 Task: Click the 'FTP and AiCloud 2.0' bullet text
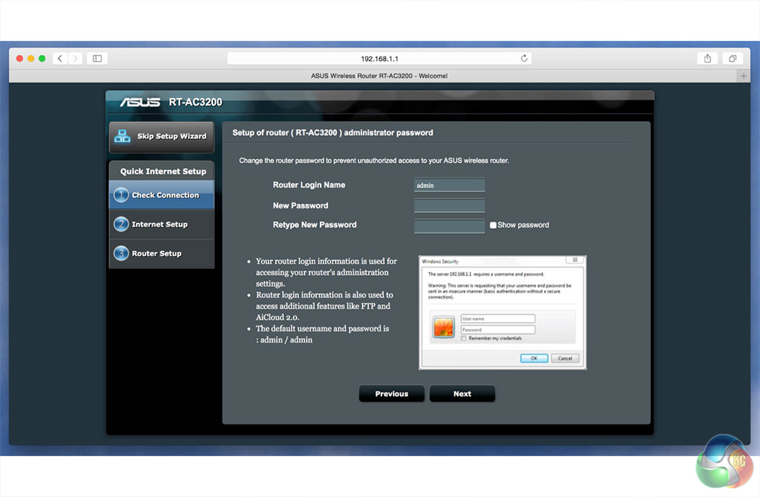[x=324, y=306]
